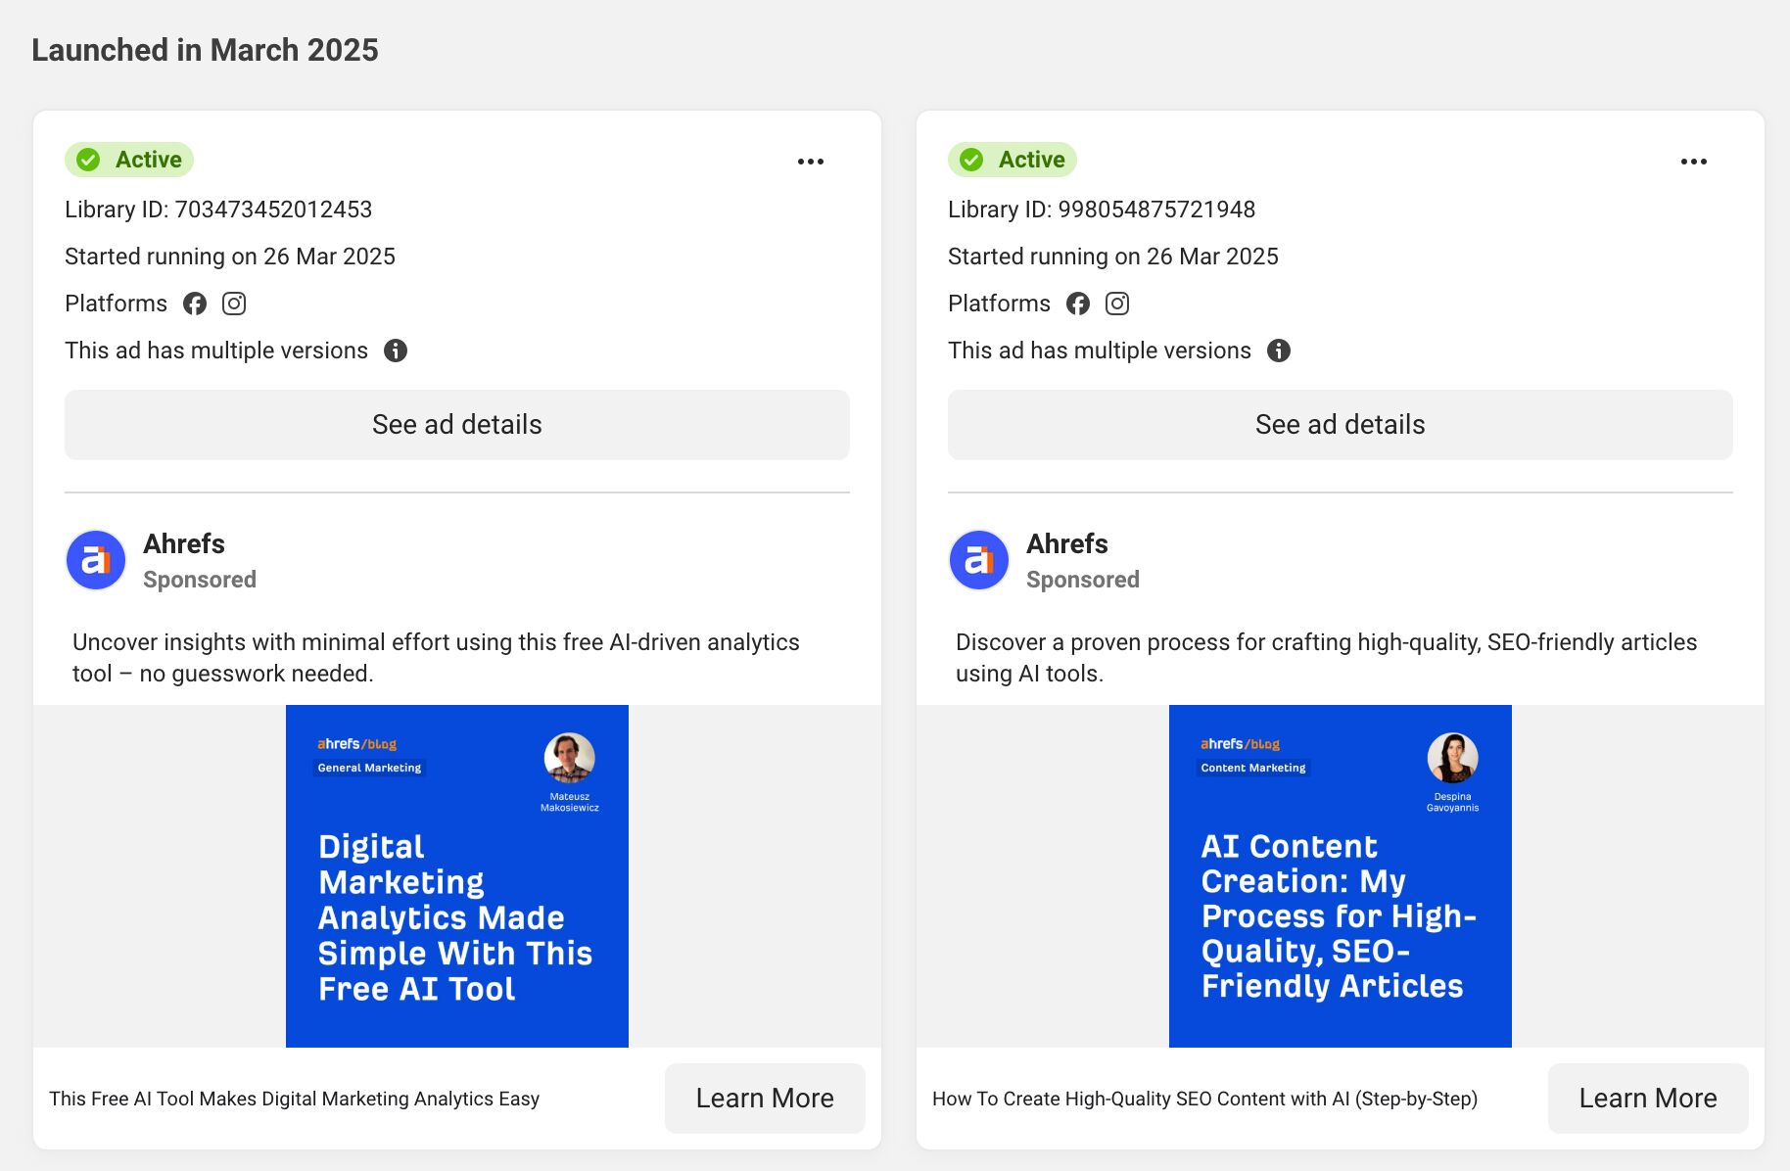Click Ahrefs advertiser name on second ad
Image resolution: width=1790 pixels, height=1171 pixels.
point(1067,543)
